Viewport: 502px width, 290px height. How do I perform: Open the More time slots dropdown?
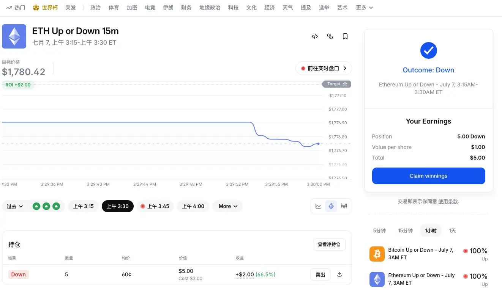coord(228,206)
